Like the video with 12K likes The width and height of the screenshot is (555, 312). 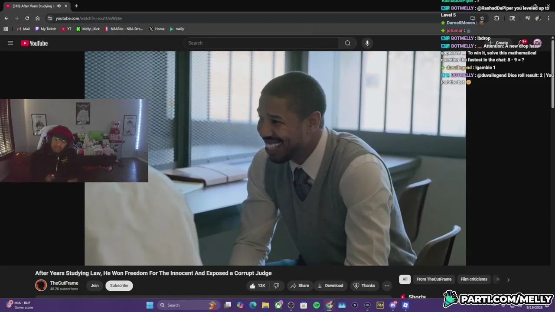(x=257, y=286)
